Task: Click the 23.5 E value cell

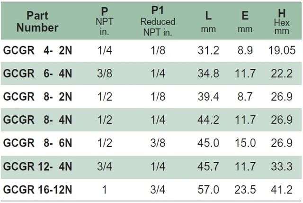Action: [245, 190]
